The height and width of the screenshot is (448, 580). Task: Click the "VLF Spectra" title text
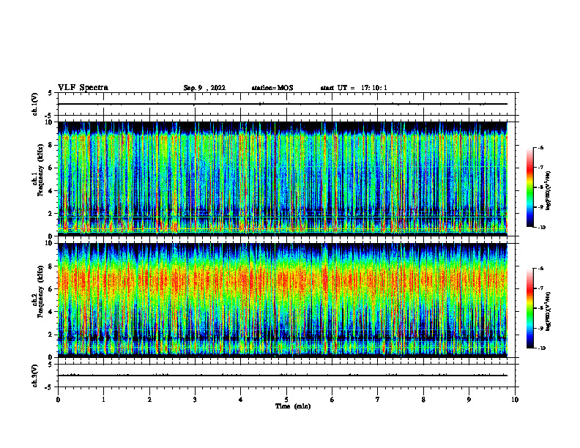[83, 87]
